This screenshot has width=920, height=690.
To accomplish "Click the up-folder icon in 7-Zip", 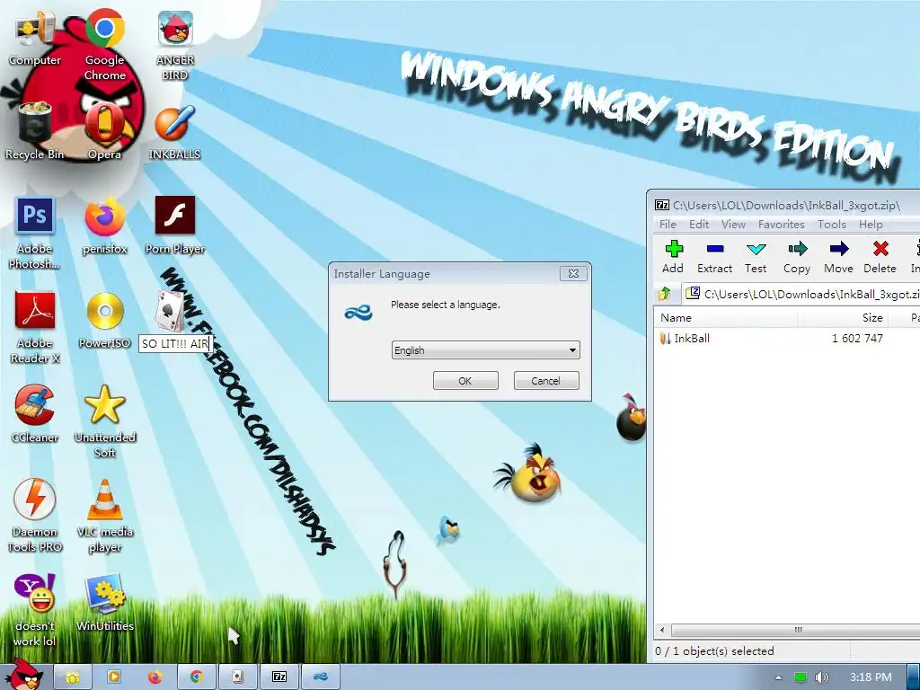I will tap(665, 294).
